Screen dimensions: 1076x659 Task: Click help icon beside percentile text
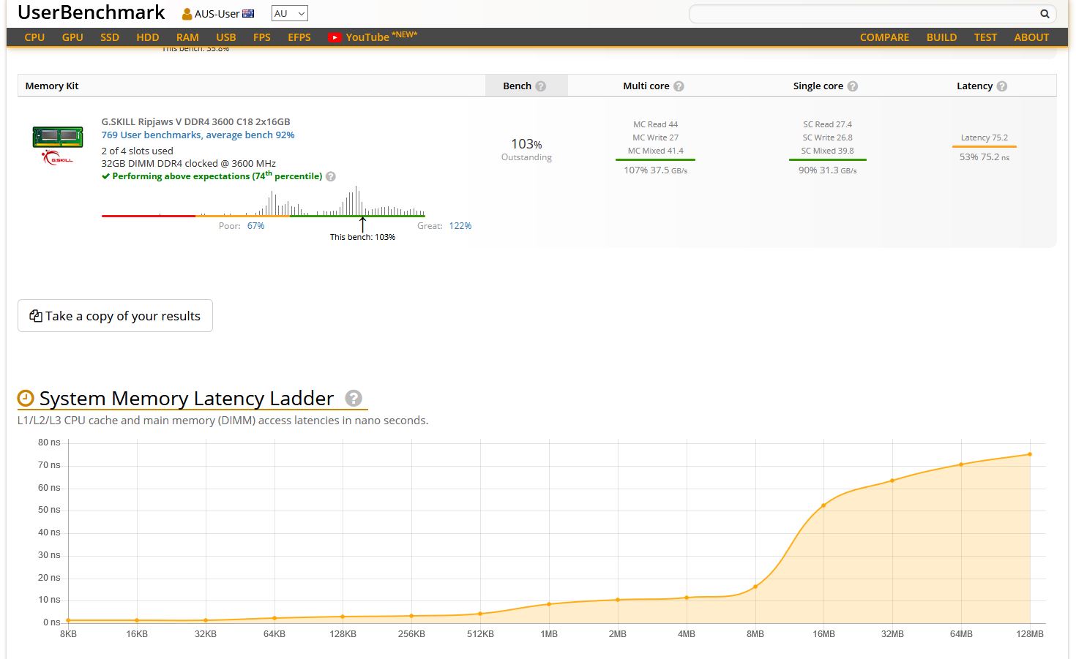pyautogui.click(x=331, y=176)
